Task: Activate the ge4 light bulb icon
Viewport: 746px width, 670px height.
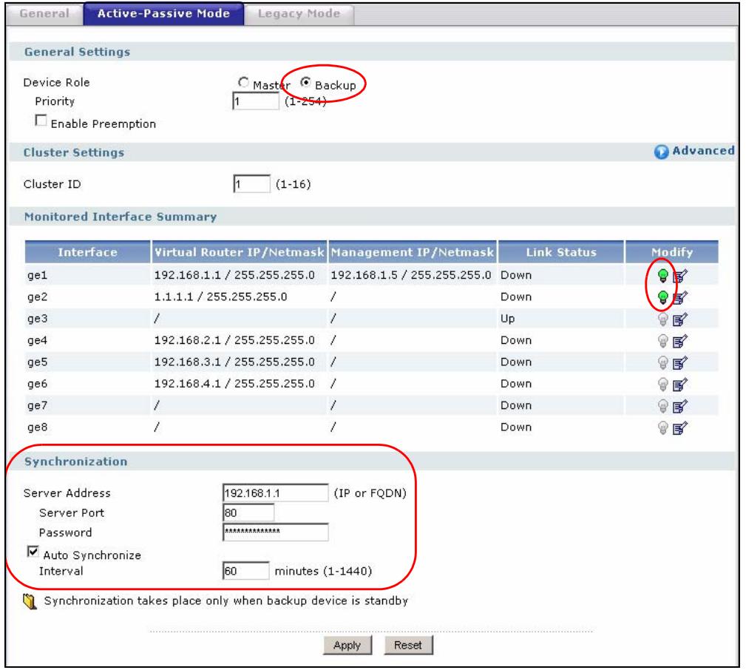Action: (x=662, y=341)
